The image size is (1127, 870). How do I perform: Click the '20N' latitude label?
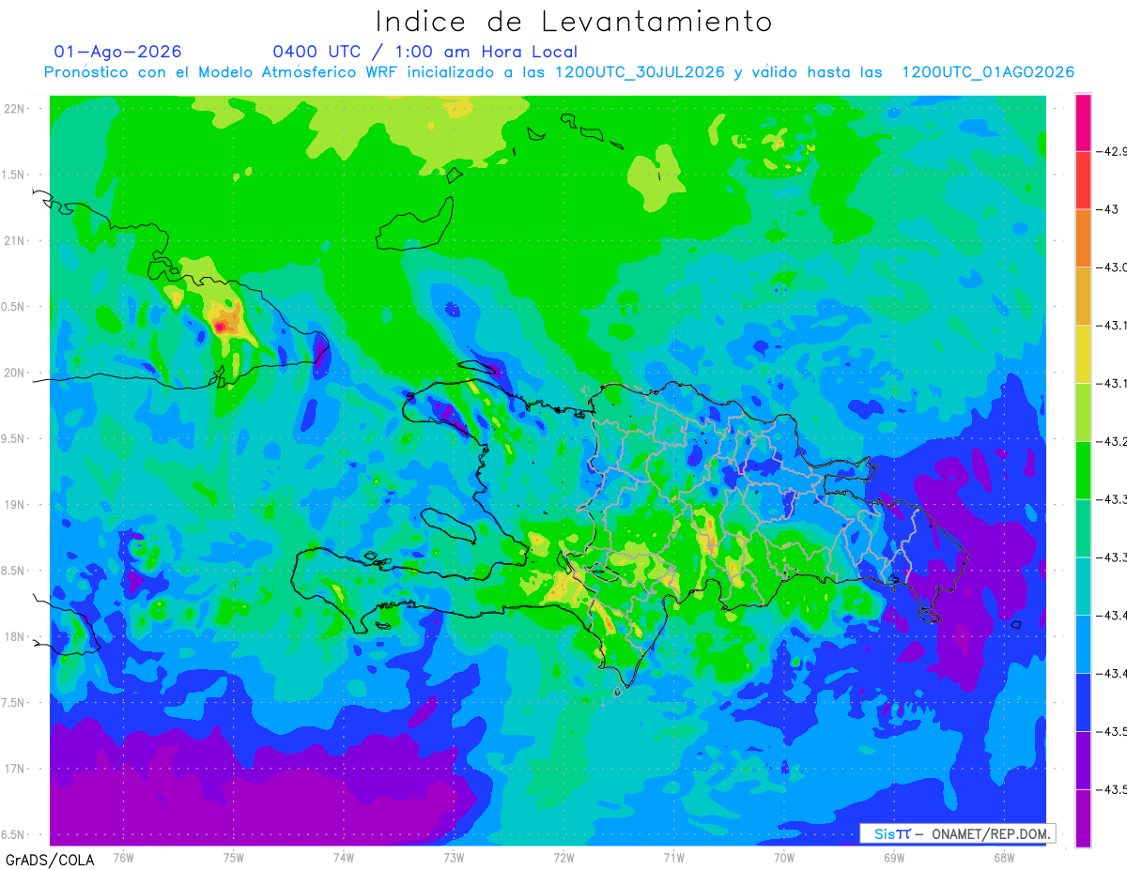click(x=15, y=373)
